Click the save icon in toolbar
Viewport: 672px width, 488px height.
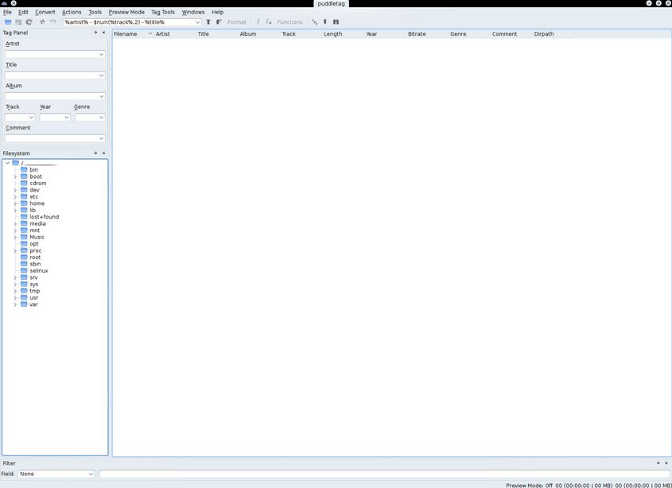pyautogui.click(x=18, y=22)
